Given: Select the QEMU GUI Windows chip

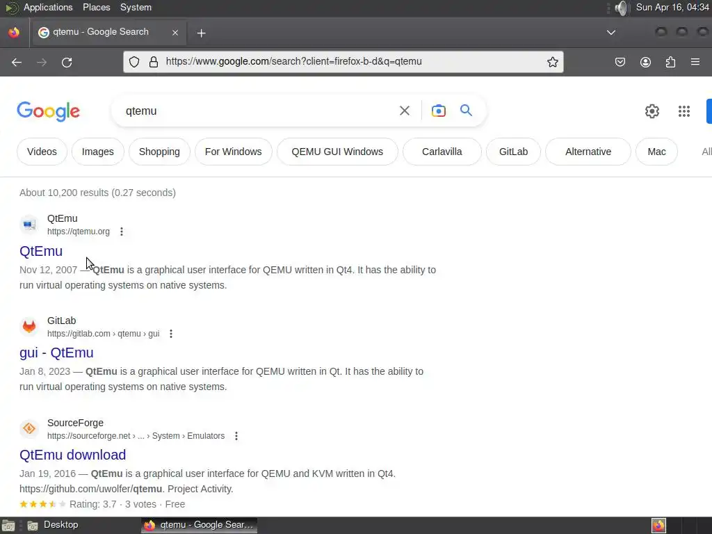Looking at the screenshot, I should [337, 152].
